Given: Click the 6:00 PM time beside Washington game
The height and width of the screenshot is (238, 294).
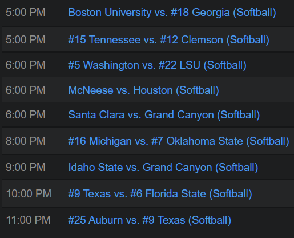Looking at the screenshot, I should [26, 65].
